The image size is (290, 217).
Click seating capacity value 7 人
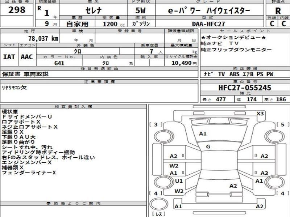coord(156,51)
